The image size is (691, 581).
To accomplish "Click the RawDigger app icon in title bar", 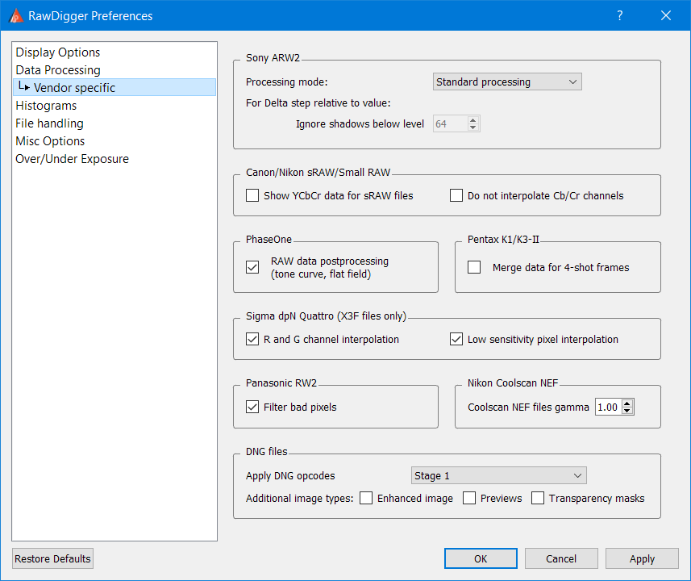I will (x=16, y=16).
